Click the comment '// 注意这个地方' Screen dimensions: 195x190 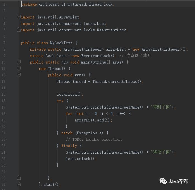135,55
